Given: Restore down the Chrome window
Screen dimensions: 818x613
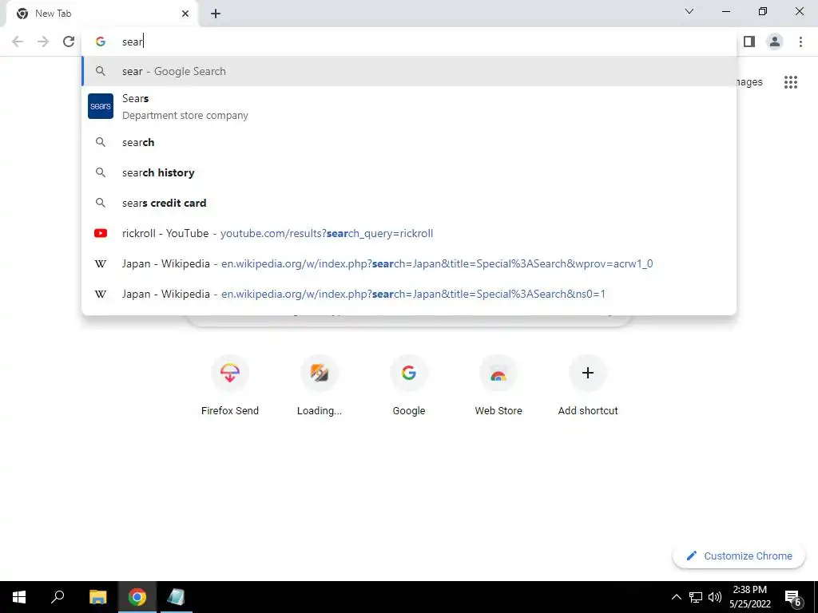Looking at the screenshot, I should 763,11.
